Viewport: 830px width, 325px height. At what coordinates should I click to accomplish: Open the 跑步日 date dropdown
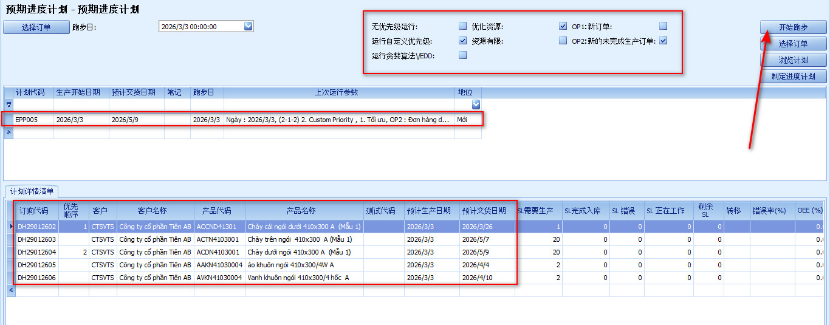pyautogui.click(x=248, y=26)
